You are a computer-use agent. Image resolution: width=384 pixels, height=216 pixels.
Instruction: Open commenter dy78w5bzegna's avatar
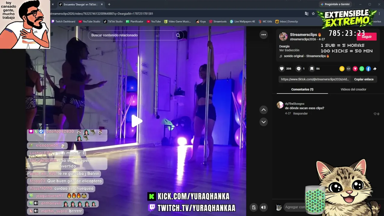[280, 105]
